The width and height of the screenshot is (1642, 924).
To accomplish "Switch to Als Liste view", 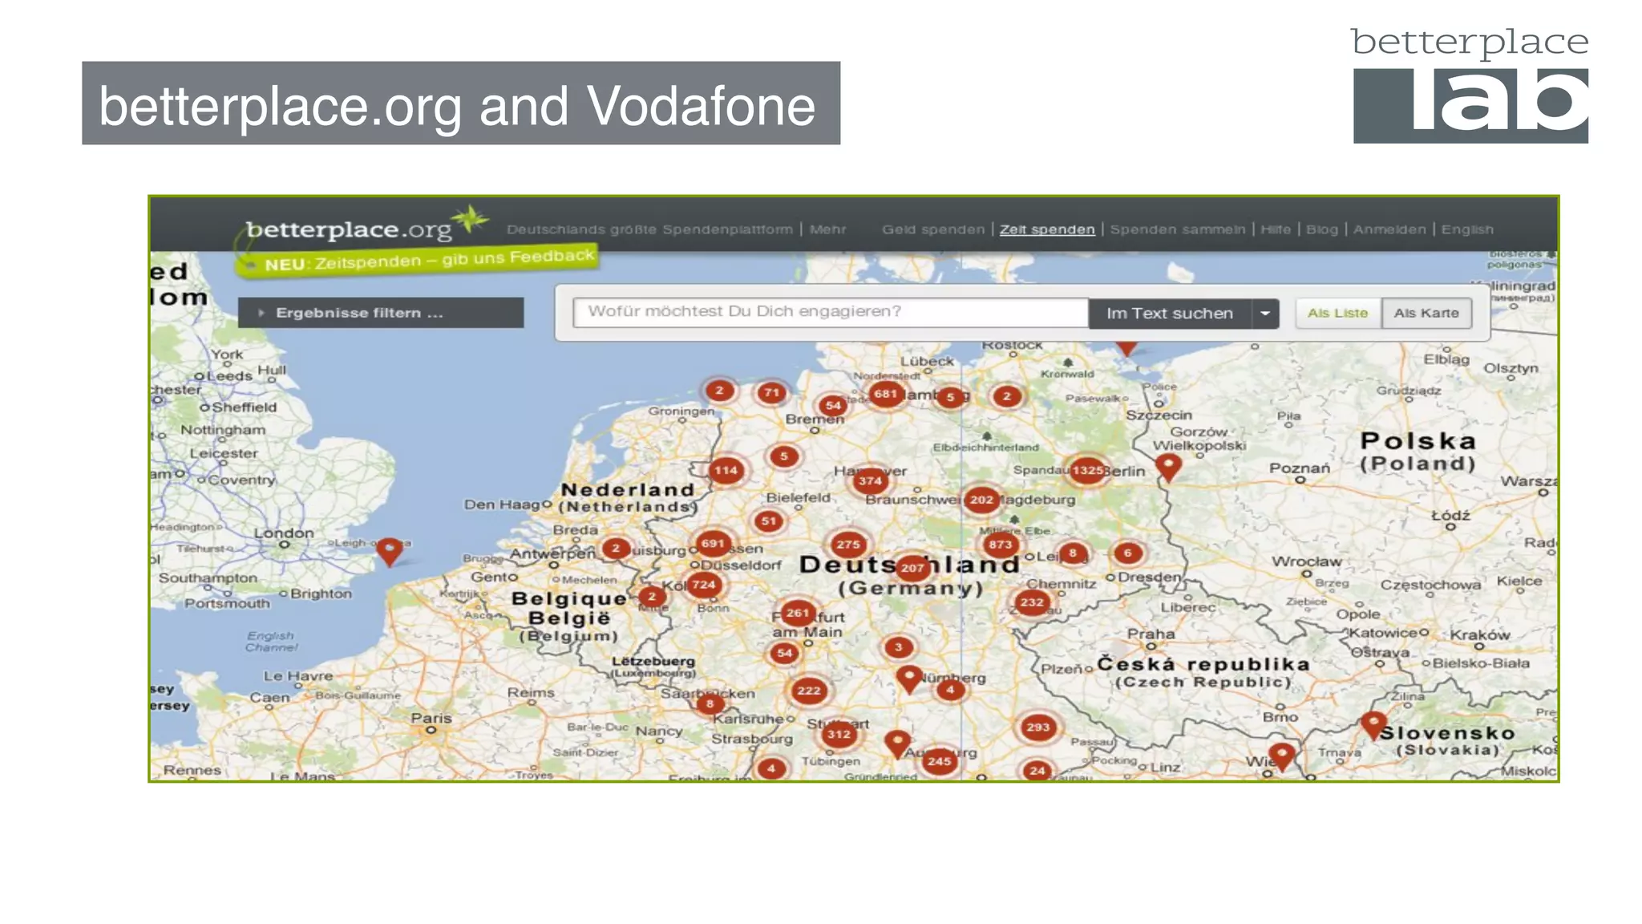I will [x=1338, y=313].
